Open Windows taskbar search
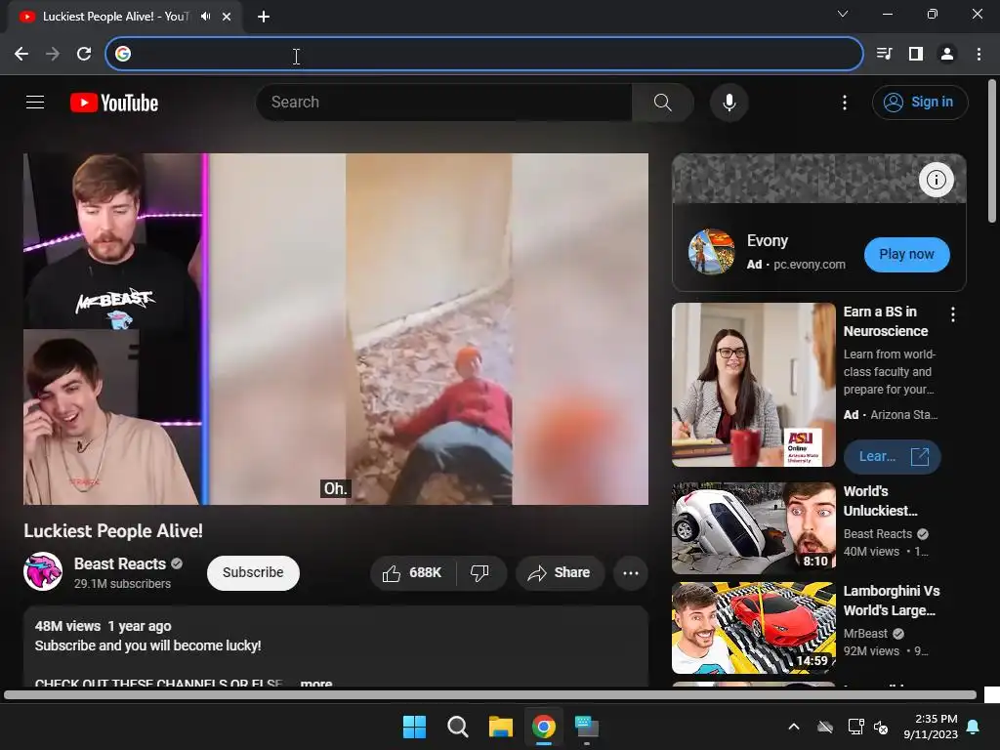Screen dimensions: 1000x750 pos(457,727)
